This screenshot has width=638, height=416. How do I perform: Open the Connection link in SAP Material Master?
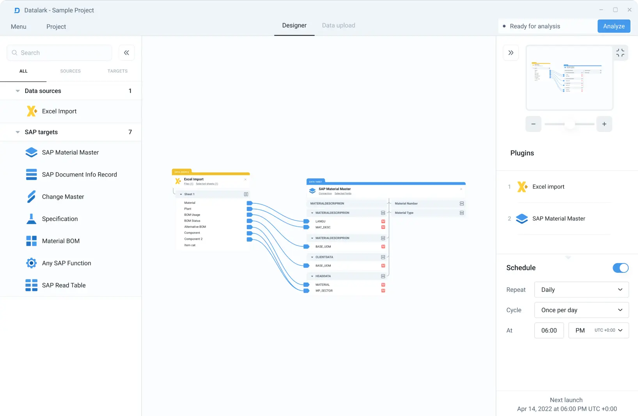[325, 194]
